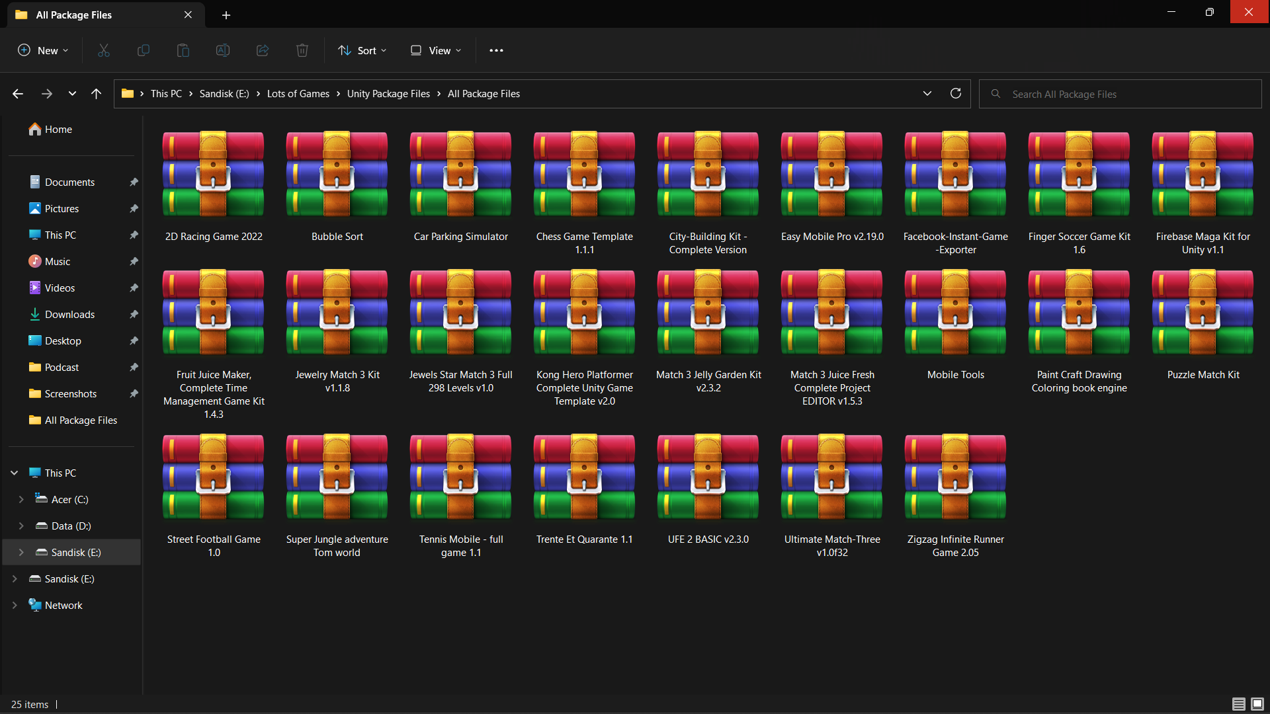Switch to details view in status bar
The image size is (1270, 714).
click(1238, 704)
